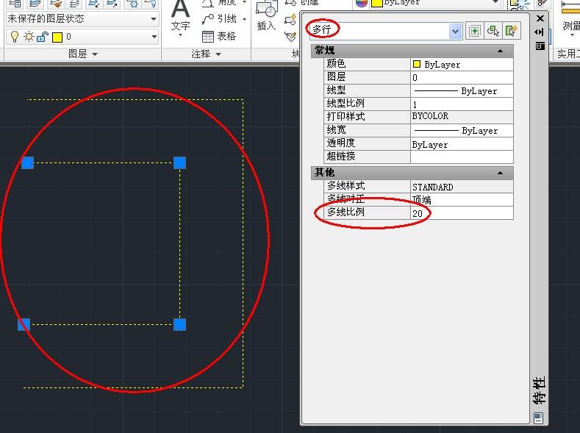Click the yellow ByLayer color swatch field
The width and height of the screenshot is (580, 433).
click(462, 65)
